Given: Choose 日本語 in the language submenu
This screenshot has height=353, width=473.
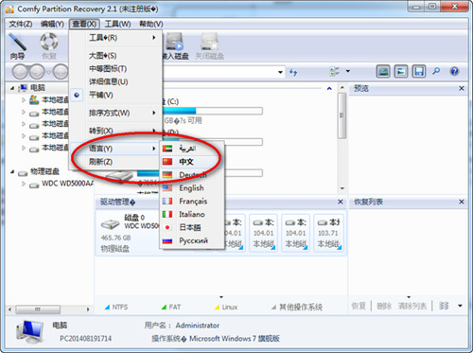Looking at the screenshot, I should point(192,227).
